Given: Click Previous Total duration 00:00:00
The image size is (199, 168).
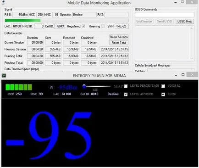Looking at the screenshot, I should (35, 63).
